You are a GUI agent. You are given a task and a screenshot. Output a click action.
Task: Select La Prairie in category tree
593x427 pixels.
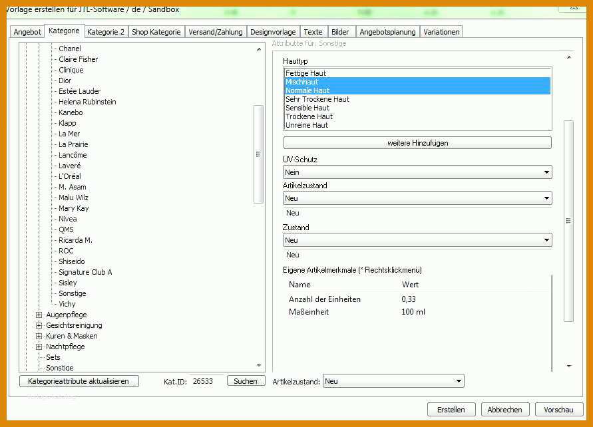(x=73, y=144)
